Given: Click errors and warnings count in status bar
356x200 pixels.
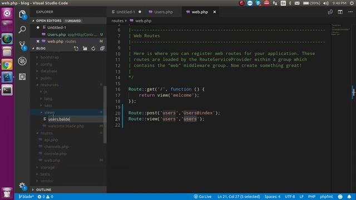Looking at the screenshot, I should click(46, 197).
